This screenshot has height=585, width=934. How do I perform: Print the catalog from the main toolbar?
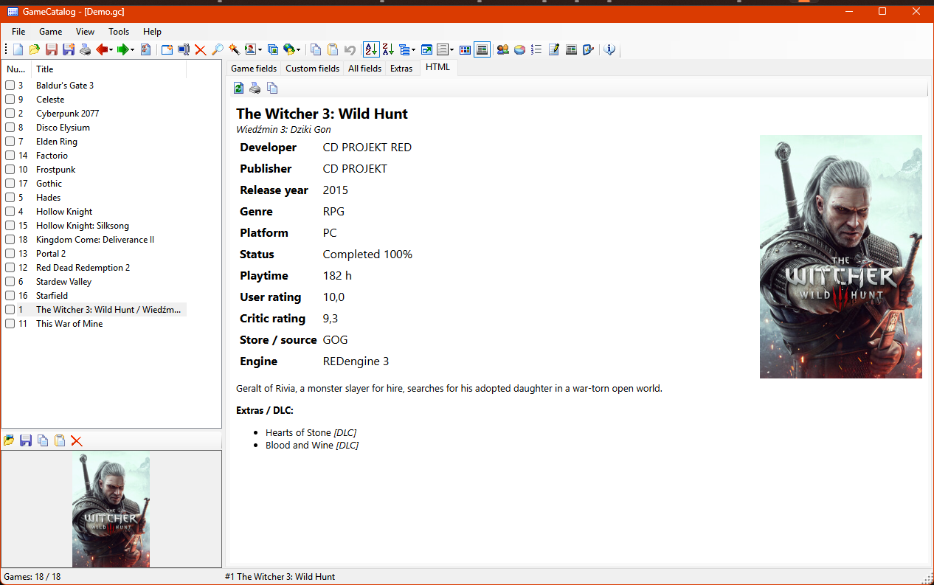tap(86, 49)
